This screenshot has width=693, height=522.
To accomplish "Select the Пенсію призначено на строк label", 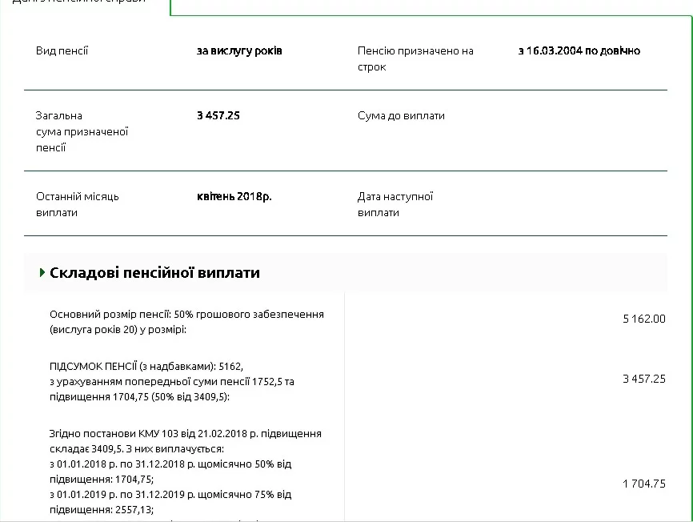I will (415, 58).
